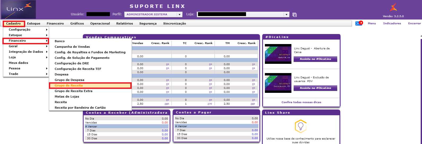Viewport: 422px width, 144px height.
Task: Click the Linx Share lightbulb icon
Action: click(301, 126)
